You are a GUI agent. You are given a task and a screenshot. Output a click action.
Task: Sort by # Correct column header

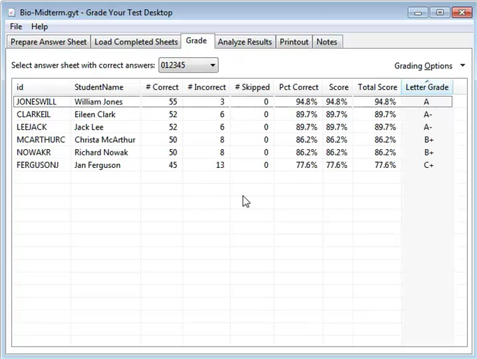pyautogui.click(x=162, y=87)
